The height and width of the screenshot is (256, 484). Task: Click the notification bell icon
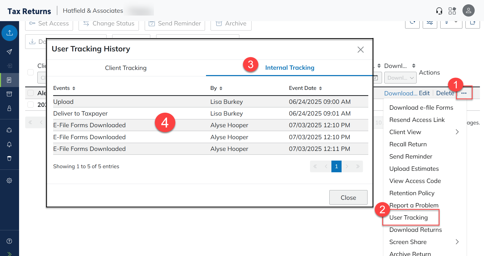9,145
